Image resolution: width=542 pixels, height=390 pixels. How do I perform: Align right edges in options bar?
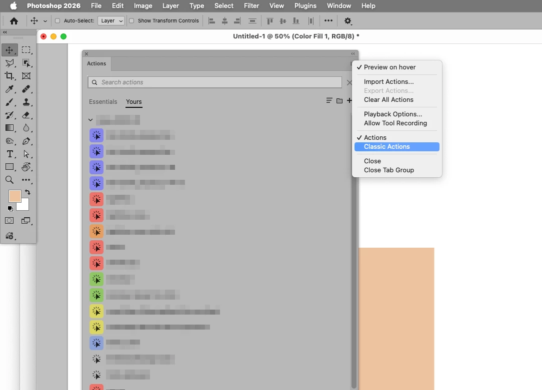[x=237, y=21]
